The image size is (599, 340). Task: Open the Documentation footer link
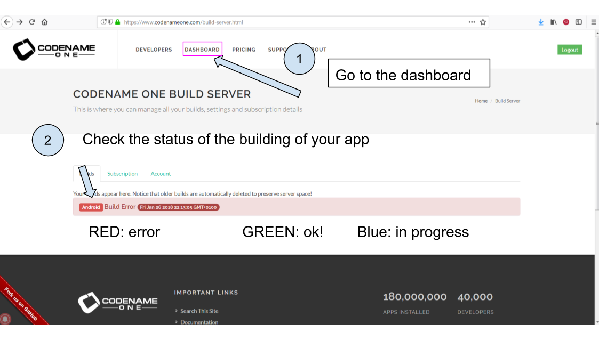199,322
